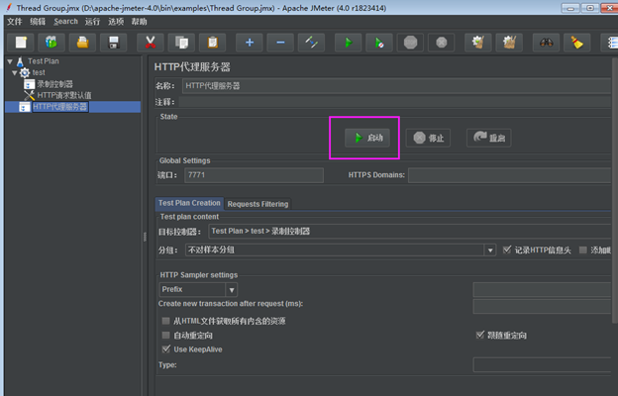Viewport: 618px width, 396px height.
Task: Click the 录制控制器 node icon
Action: point(29,84)
